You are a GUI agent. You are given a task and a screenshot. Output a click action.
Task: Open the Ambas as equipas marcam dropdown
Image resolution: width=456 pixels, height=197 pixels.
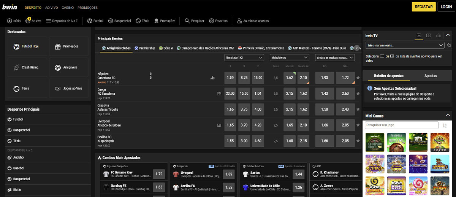[x=335, y=57]
